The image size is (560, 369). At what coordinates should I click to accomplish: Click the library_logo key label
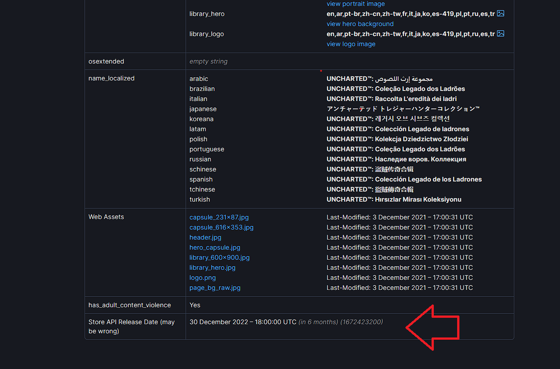(x=207, y=34)
